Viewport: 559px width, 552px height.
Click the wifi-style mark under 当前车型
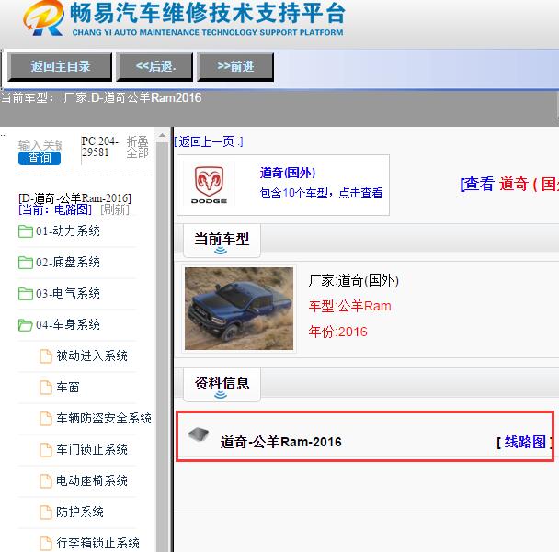pyautogui.click(x=221, y=251)
